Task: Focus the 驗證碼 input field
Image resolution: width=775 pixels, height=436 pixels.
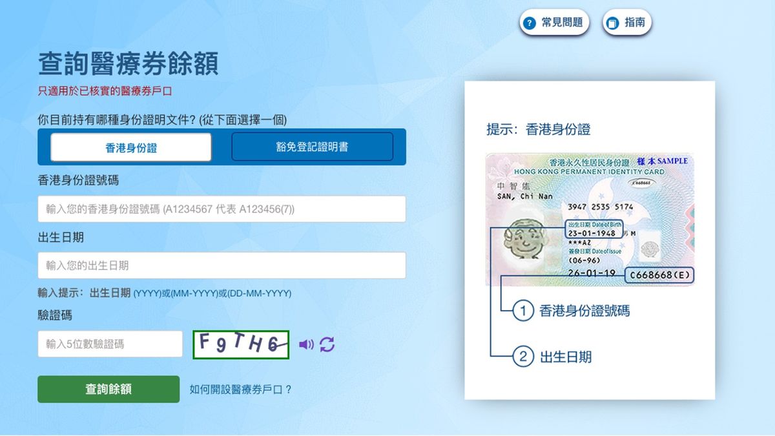Action: click(x=110, y=344)
